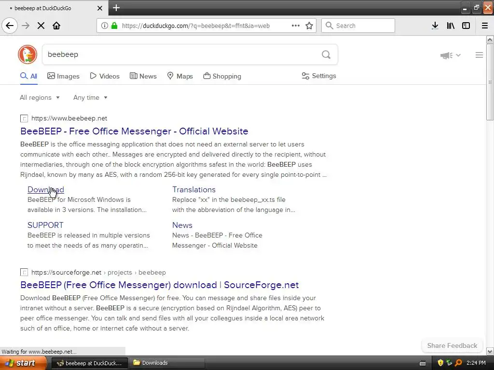Switch to Shopping results tab
The width and height of the screenshot is (494, 370).
click(x=222, y=76)
